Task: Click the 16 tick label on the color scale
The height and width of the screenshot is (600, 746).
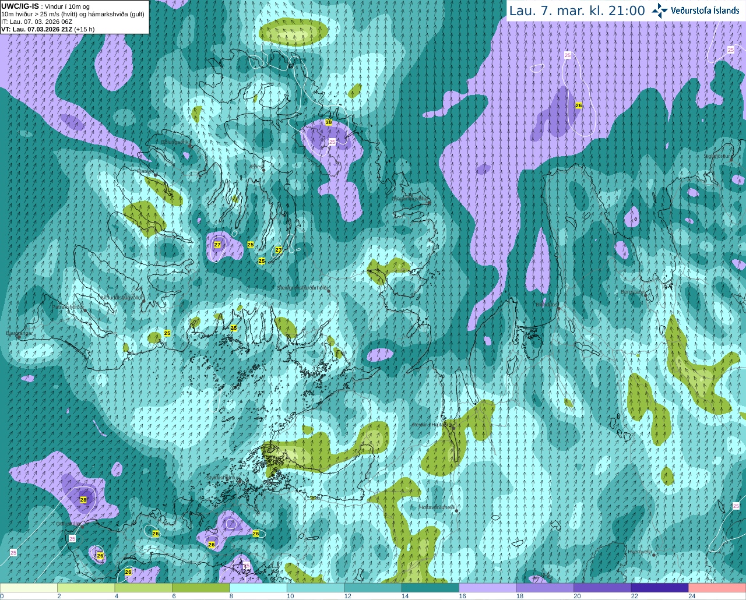Action: [x=462, y=596]
